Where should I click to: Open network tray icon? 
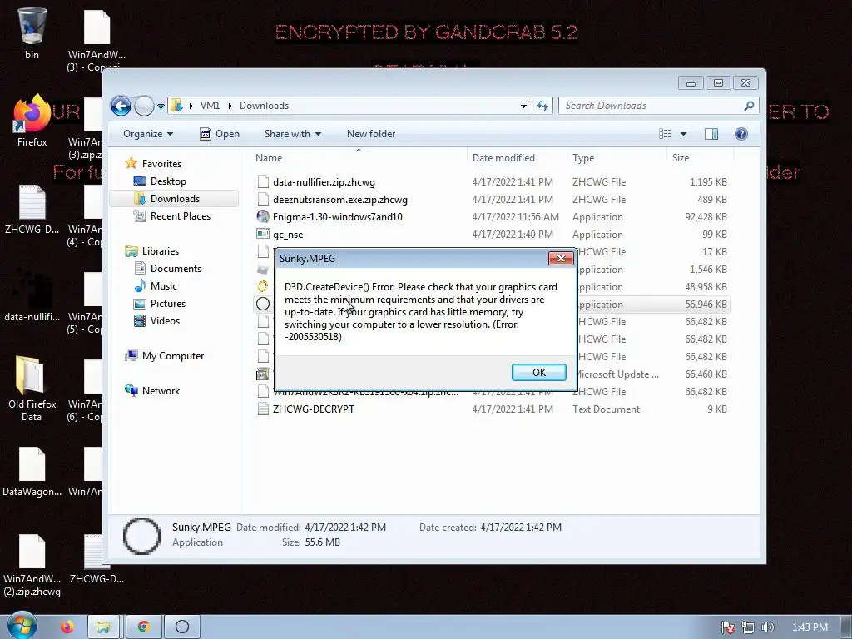748,627
